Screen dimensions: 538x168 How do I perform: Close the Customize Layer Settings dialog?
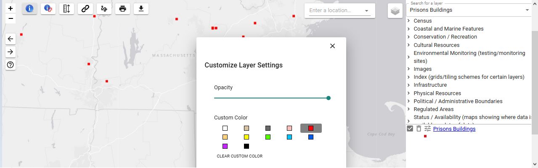pyautogui.click(x=332, y=46)
